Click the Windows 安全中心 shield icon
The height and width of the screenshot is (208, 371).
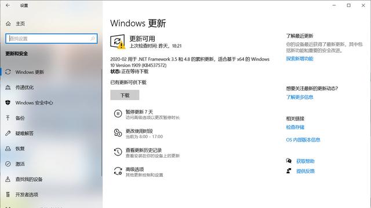[8, 103]
